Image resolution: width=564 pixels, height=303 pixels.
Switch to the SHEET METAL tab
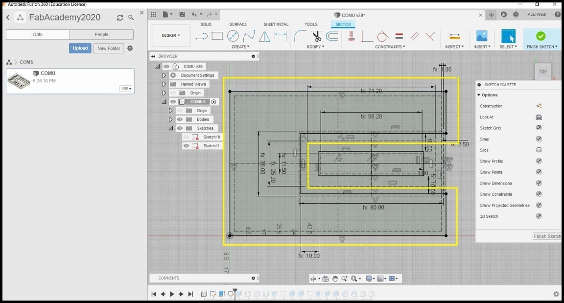coord(276,24)
